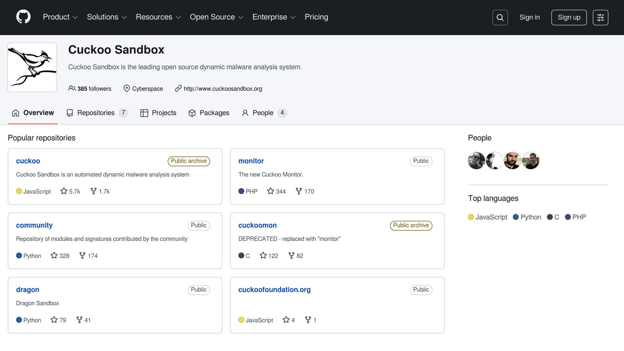Open the community repository link

(34, 225)
